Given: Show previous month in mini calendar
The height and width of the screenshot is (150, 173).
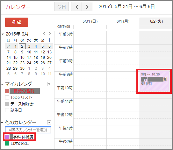Looking at the screenshot, I should [44, 33].
